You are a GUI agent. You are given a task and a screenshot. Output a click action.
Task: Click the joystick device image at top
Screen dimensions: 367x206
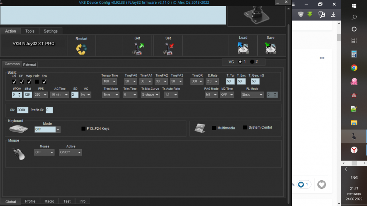257,15
